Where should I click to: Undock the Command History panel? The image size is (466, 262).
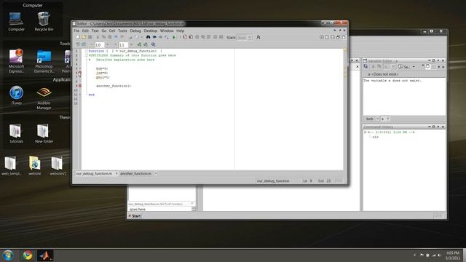pyautogui.click(x=438, y=127)
